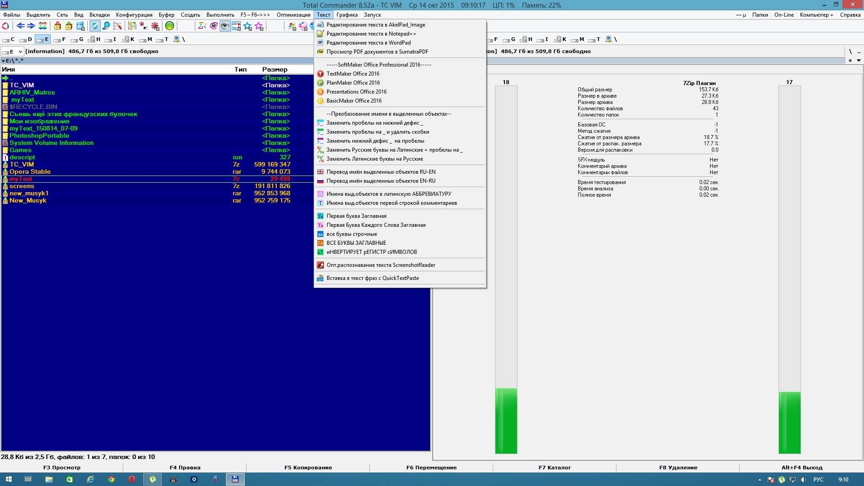
Task: Click the pink eye viewer toolbar icon
Action: coord(213,26)
